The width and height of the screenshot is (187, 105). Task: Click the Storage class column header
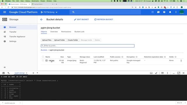pyautogui.click(x=85, y=57)
